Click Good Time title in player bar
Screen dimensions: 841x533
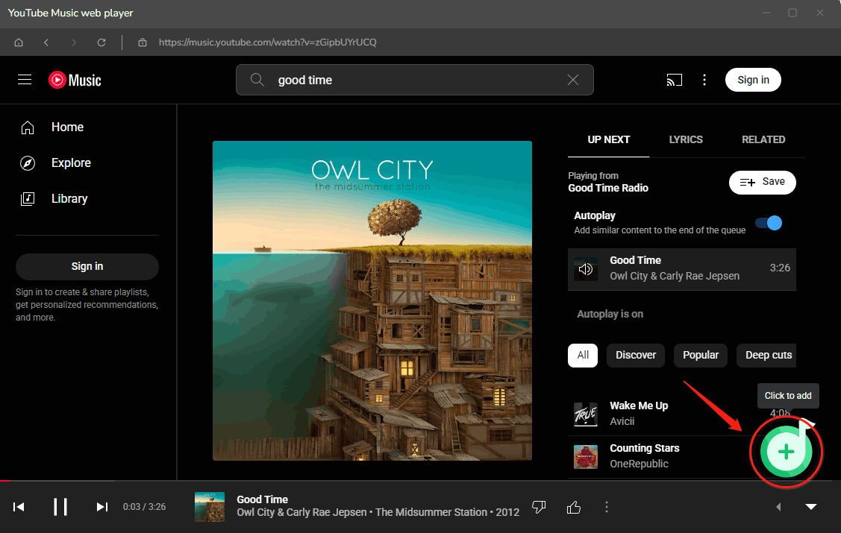262,499
